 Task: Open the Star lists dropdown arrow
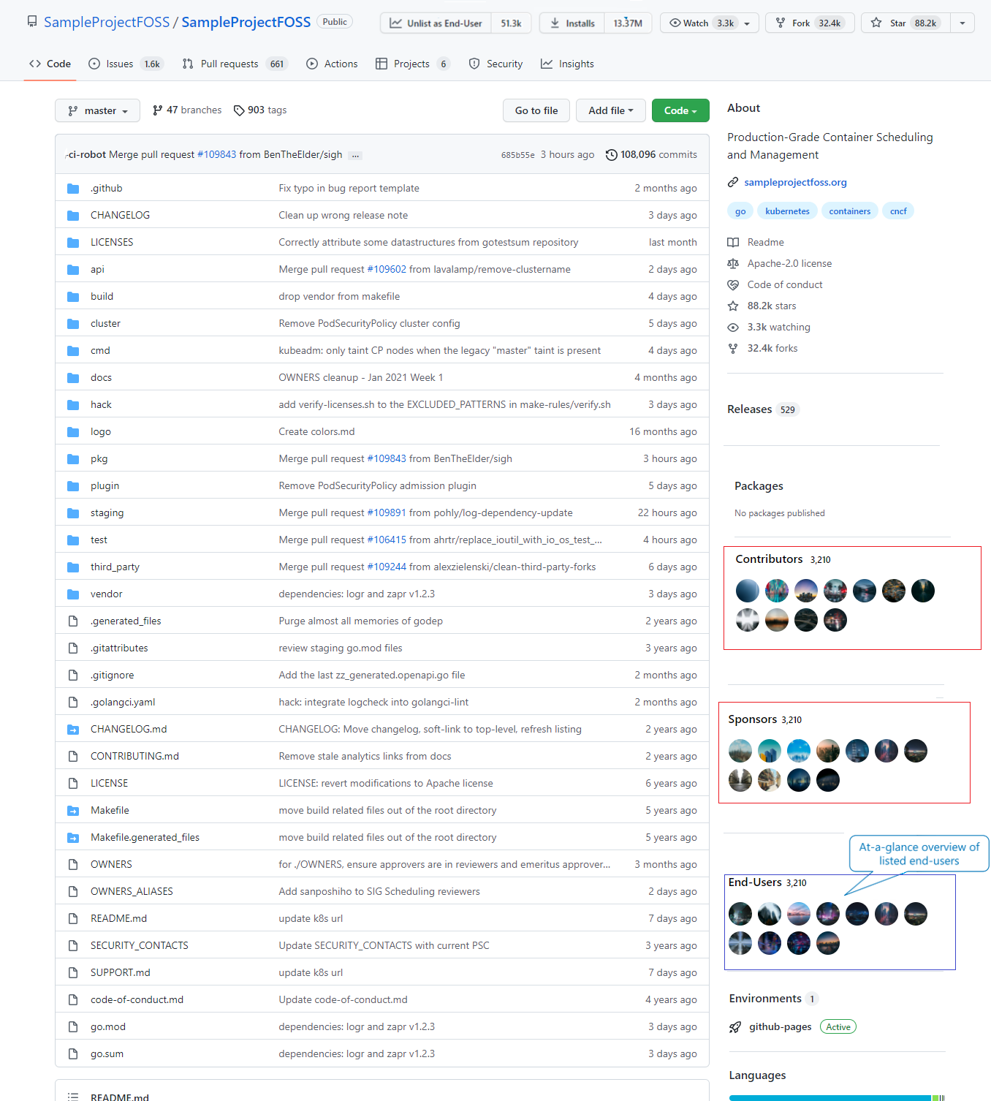click(962, 23)
